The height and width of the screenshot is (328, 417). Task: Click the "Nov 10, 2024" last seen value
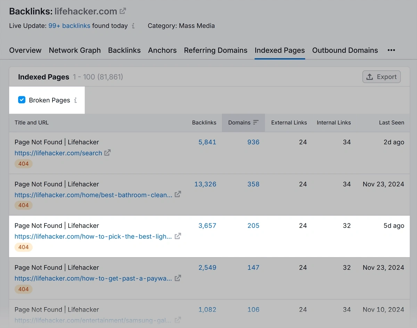pyautogui.click(x=383, y=310)
